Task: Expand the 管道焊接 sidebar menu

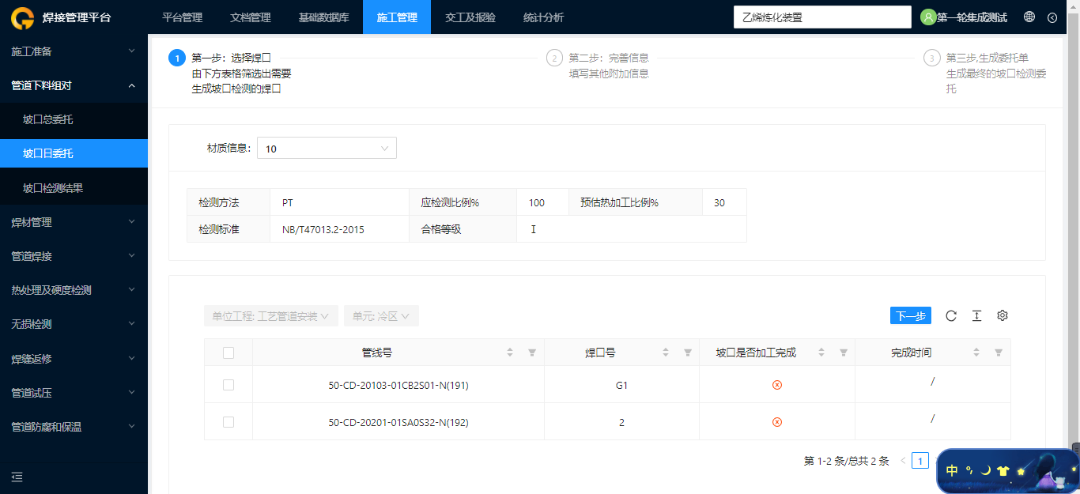Action: pyautogui.click(x=74, y=257)
